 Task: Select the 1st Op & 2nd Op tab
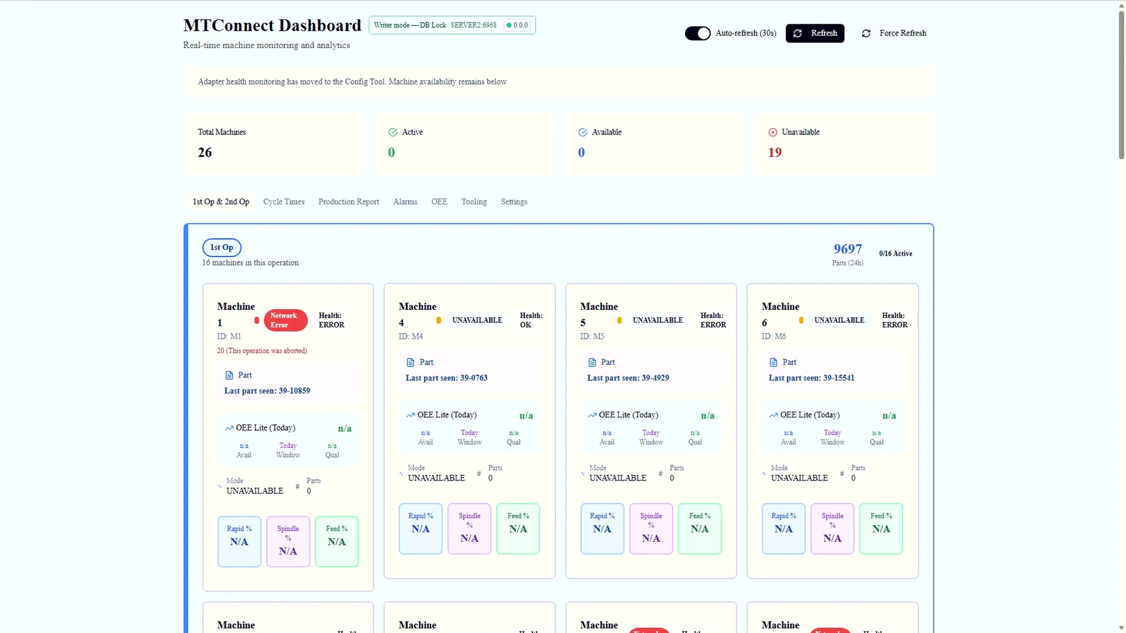[x=221, y=202]
